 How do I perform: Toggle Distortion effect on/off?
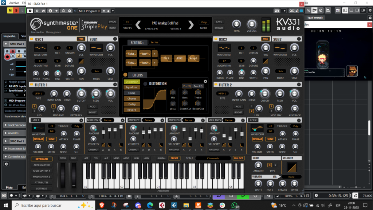click(x=145, y=83)
